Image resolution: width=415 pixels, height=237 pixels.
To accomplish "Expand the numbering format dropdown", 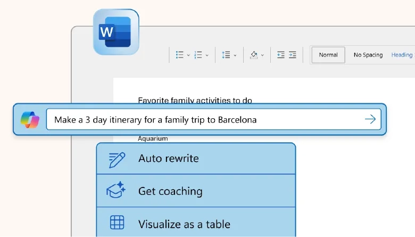I will [207, 55].
